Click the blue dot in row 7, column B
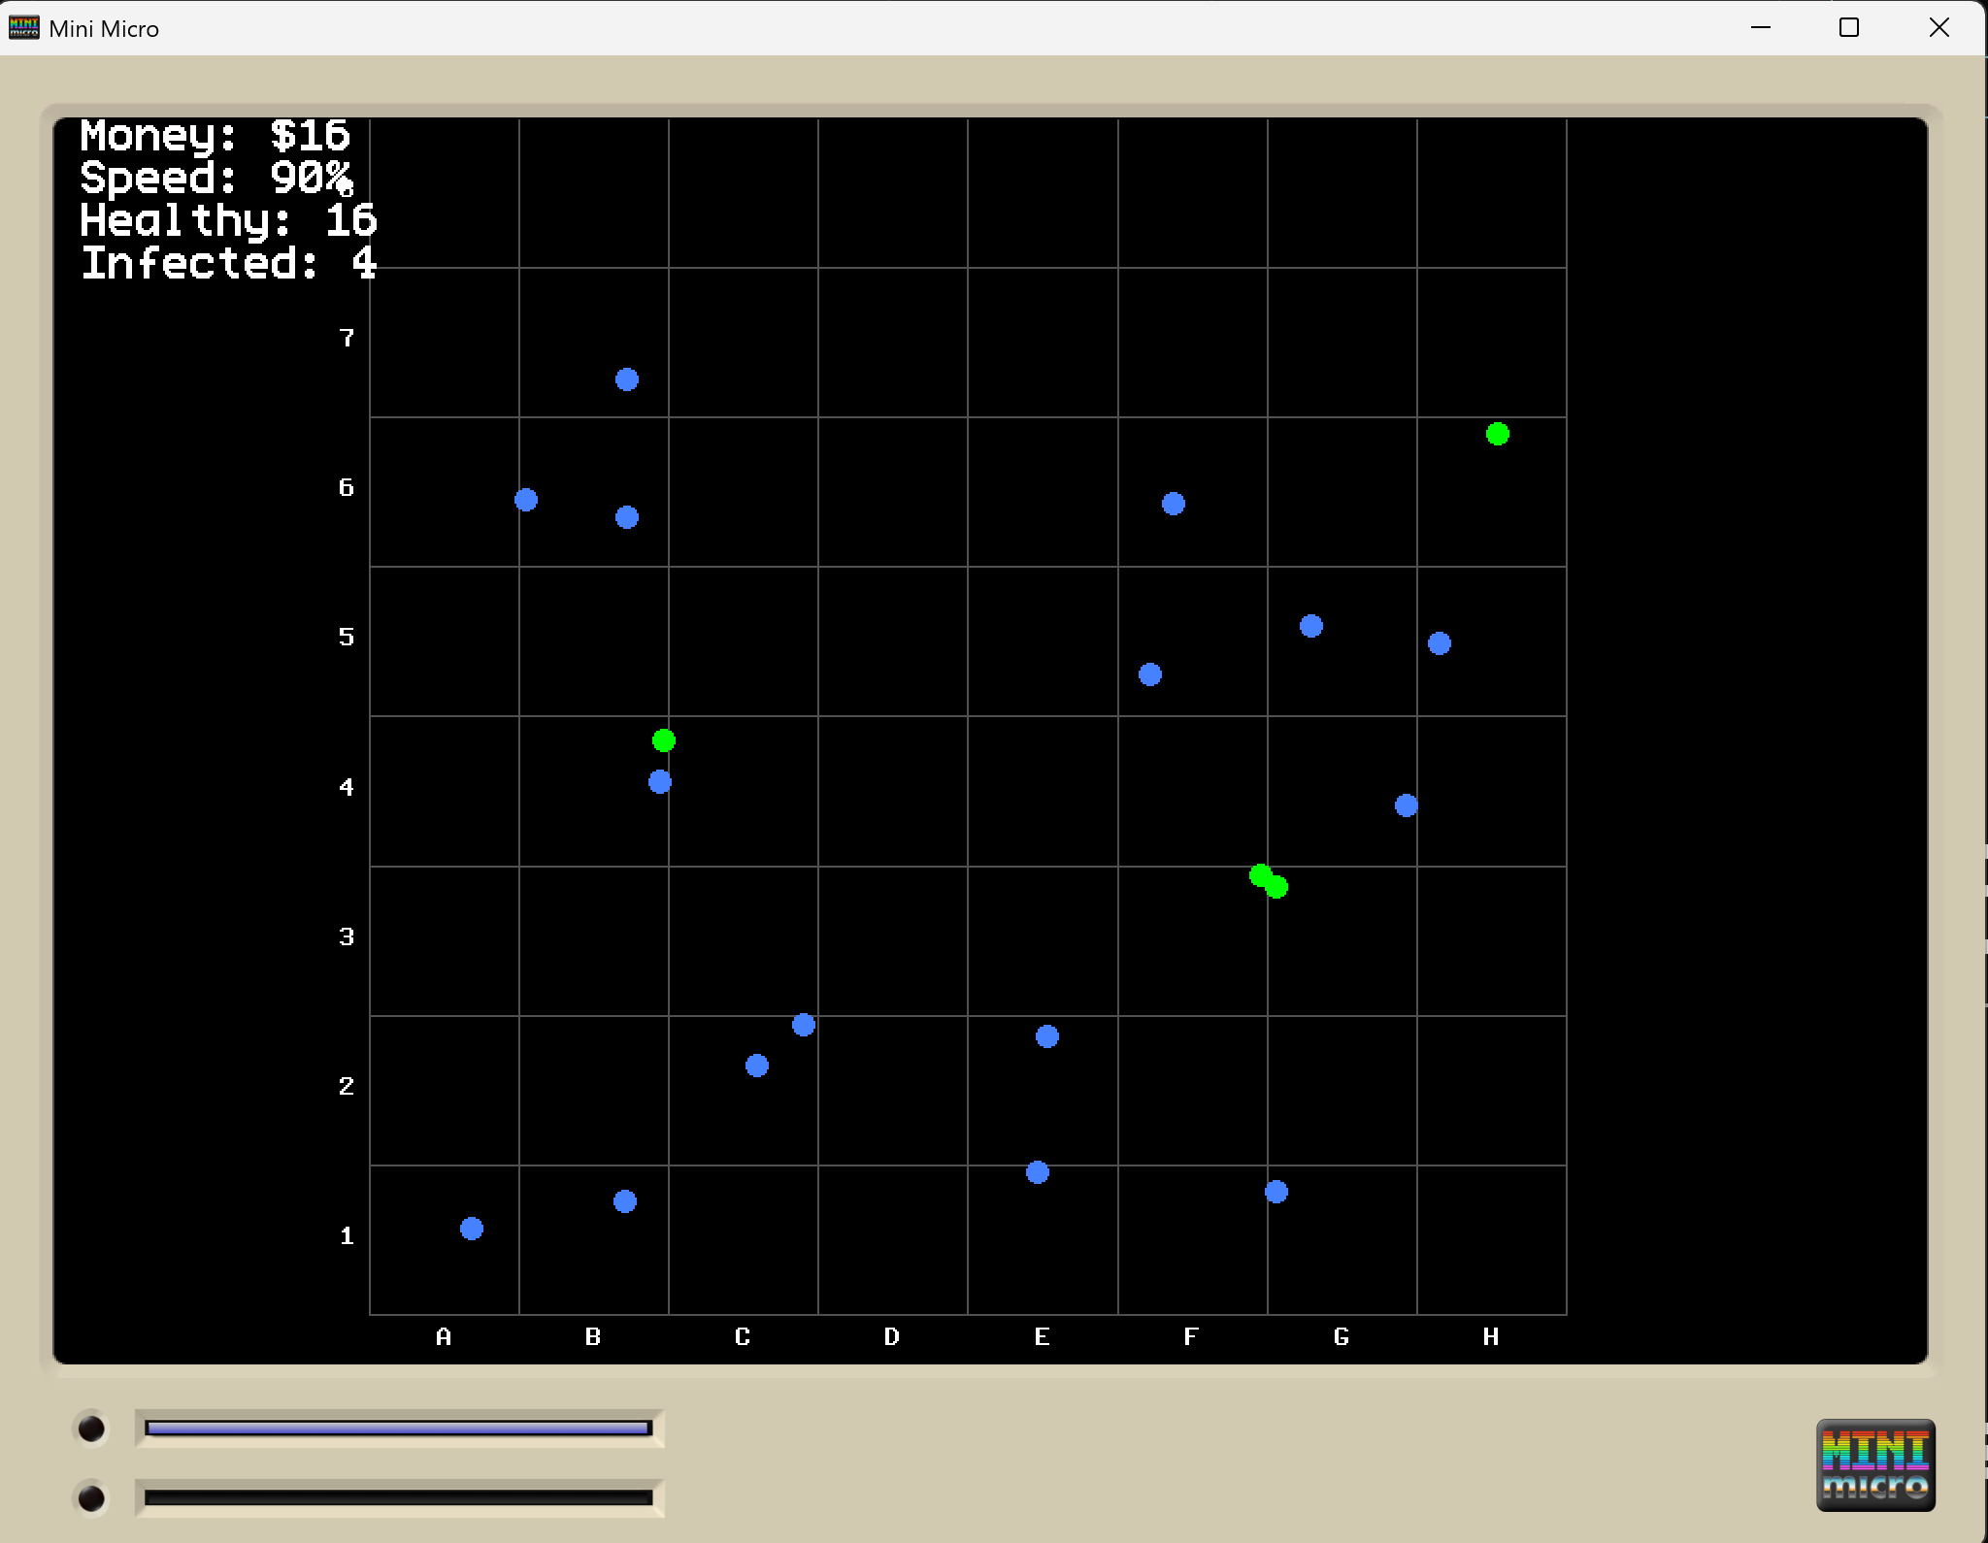 [627, 379]
